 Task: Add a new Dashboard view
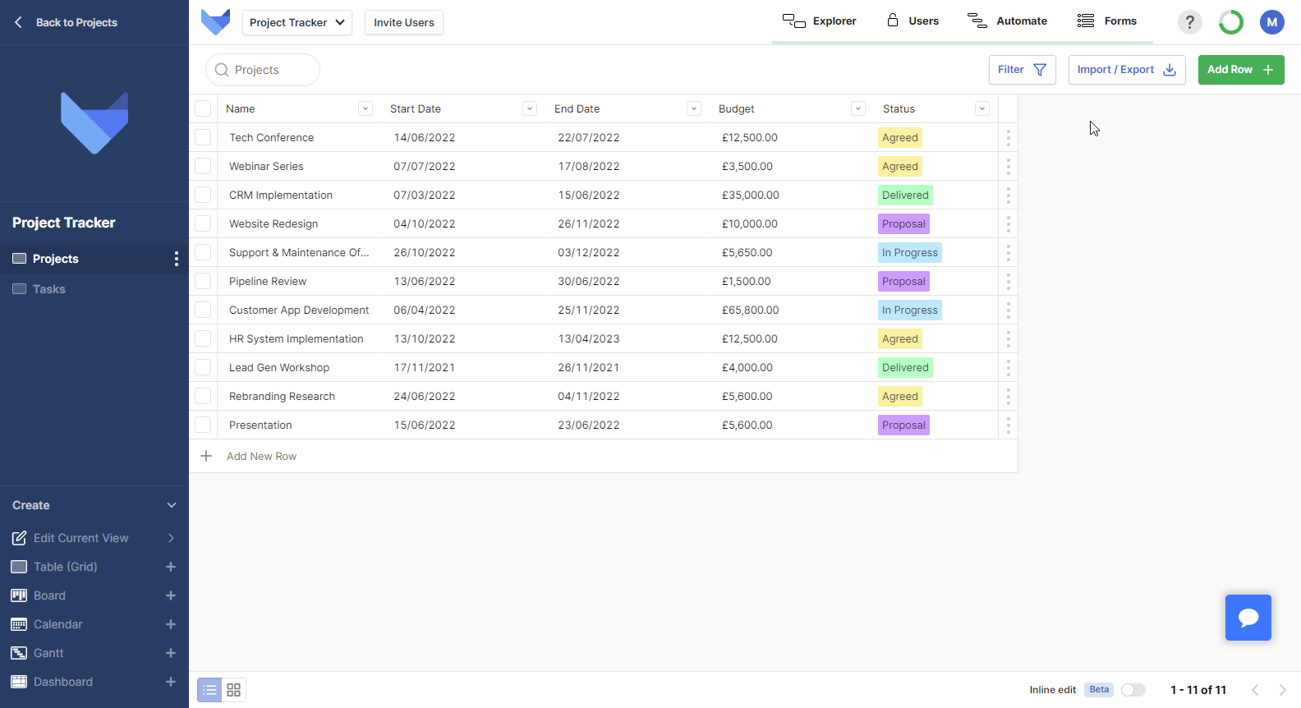[171, 682]
